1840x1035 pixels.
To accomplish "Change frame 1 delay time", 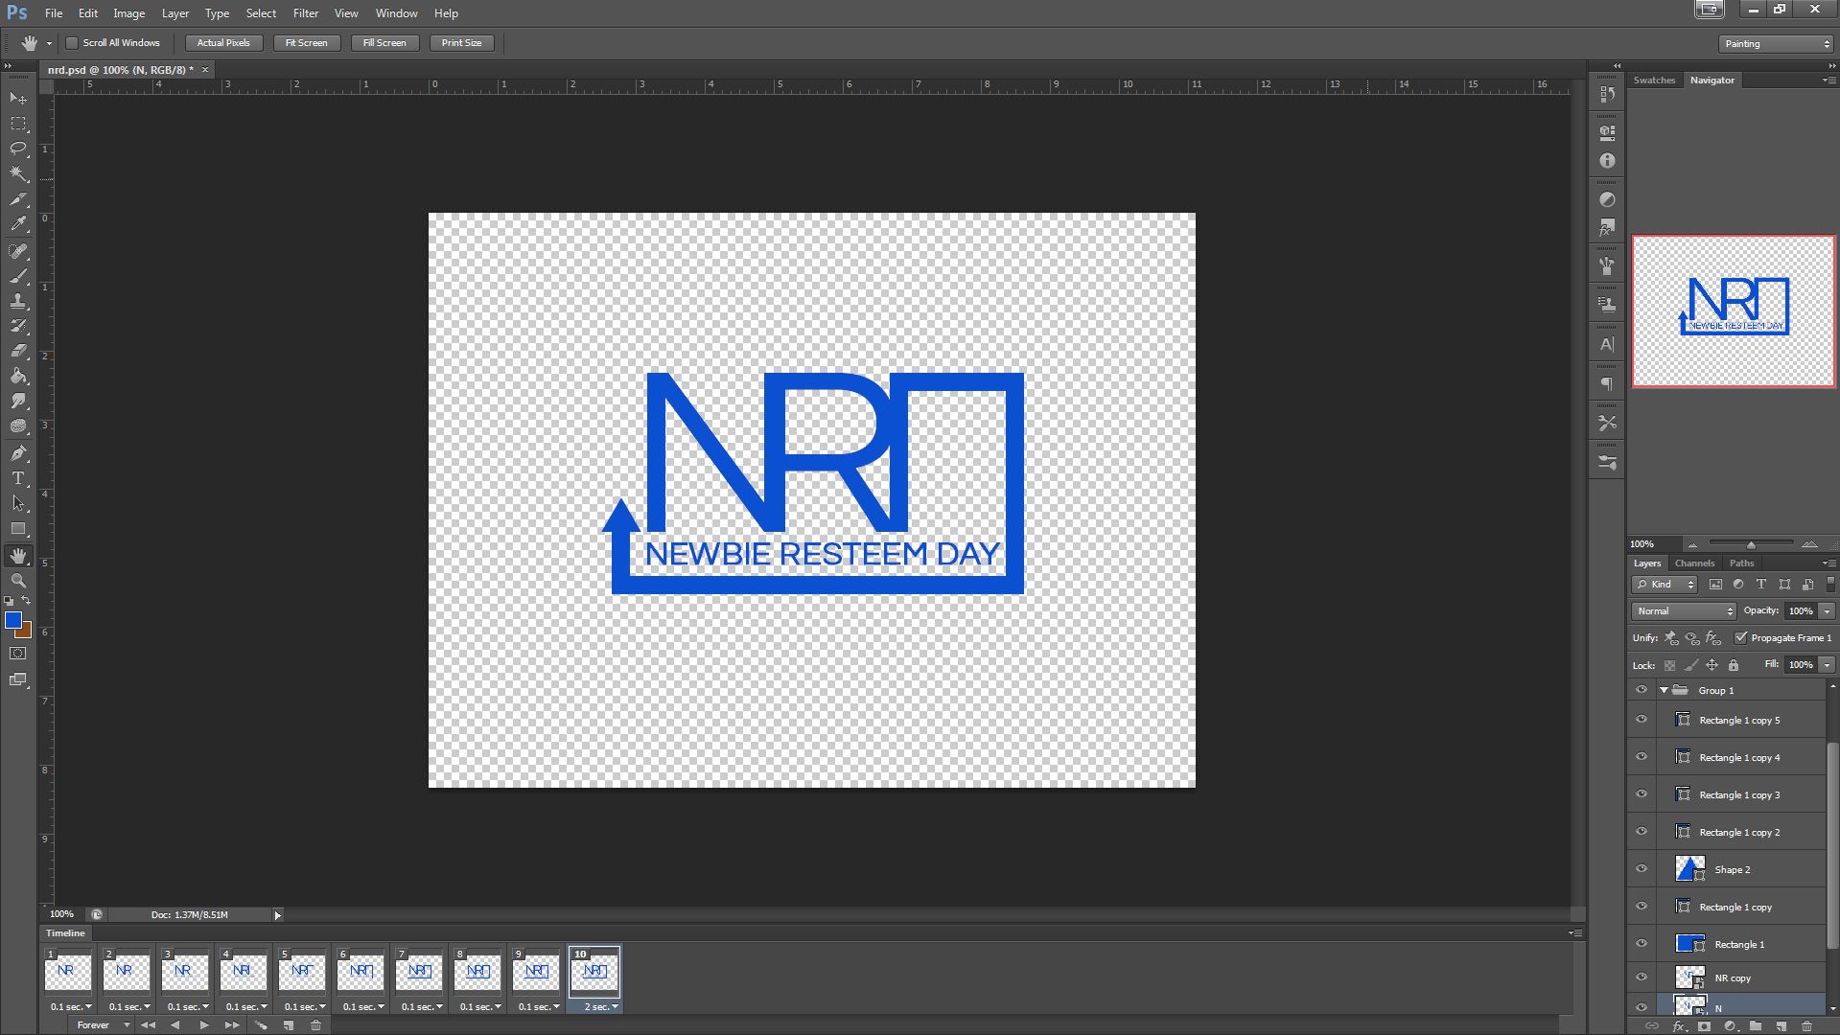I will coord(71,1006).
